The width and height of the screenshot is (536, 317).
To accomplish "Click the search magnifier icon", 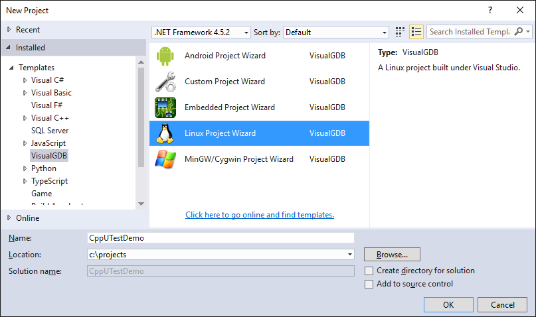I will [x=519, y=32].
